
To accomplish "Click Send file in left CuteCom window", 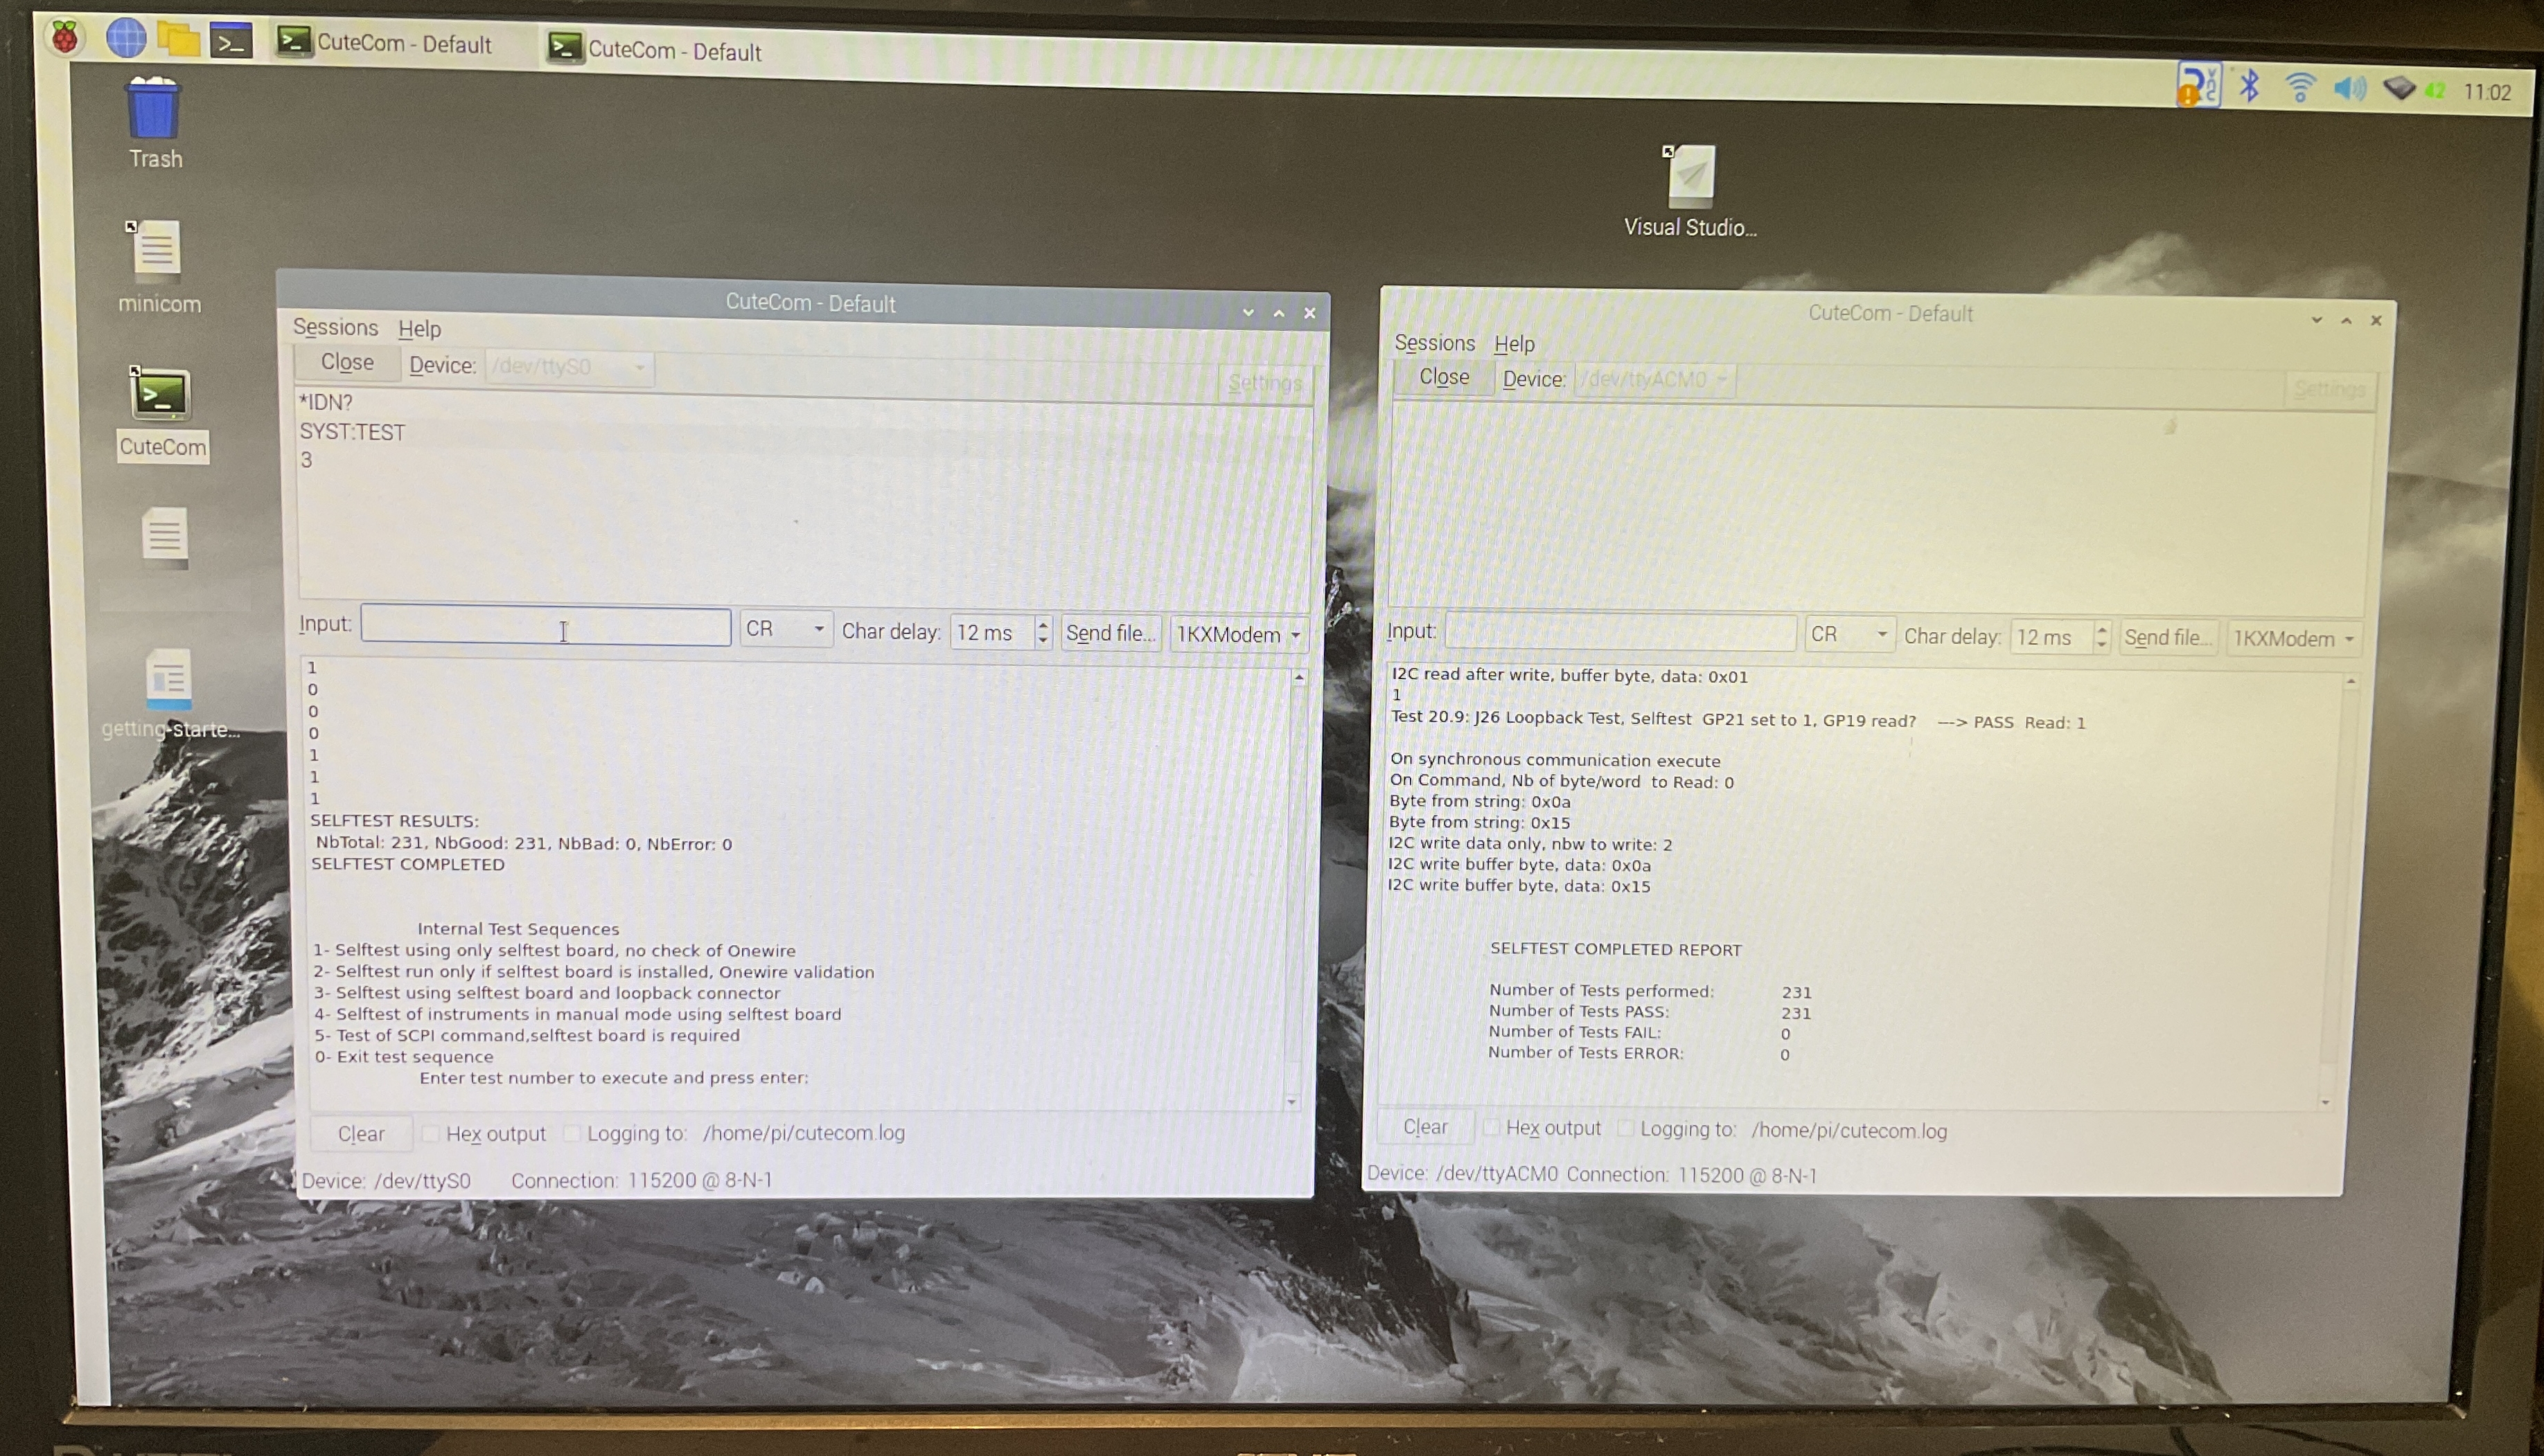I will tap(1111, 633).
